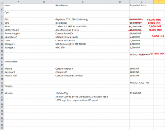
Task: Select row 15 header
Action: pyautogui.click(x=2, y=55)
